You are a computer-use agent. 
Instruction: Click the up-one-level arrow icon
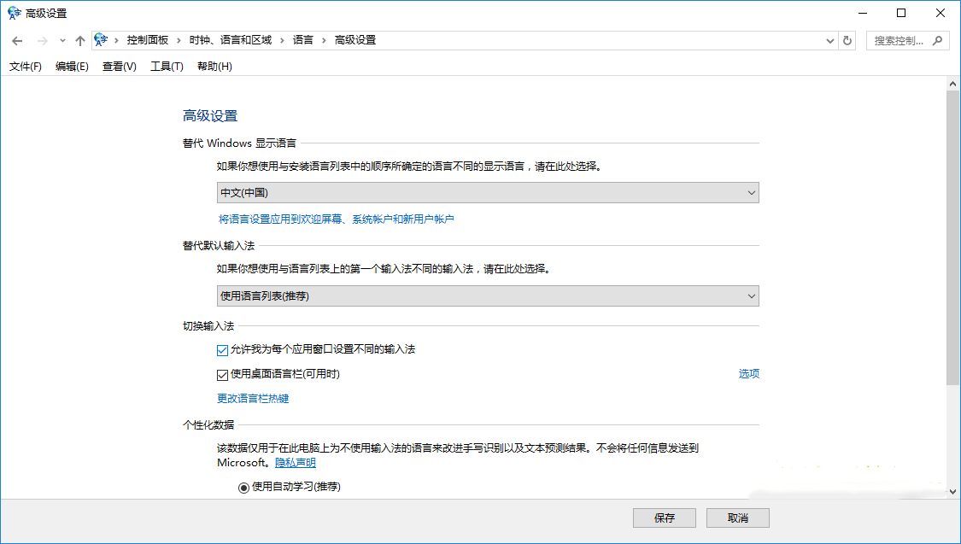[80, 40]
